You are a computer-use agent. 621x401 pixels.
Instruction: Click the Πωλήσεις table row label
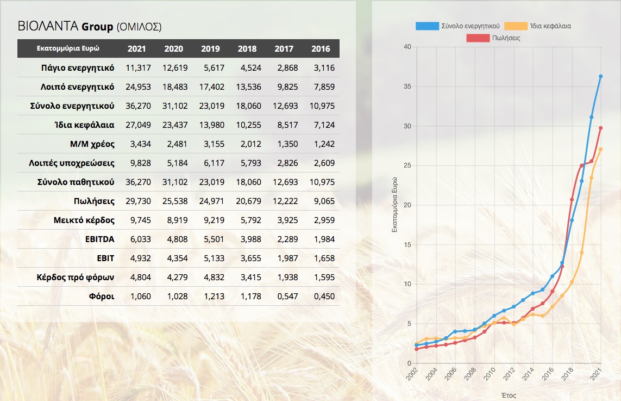94,201
